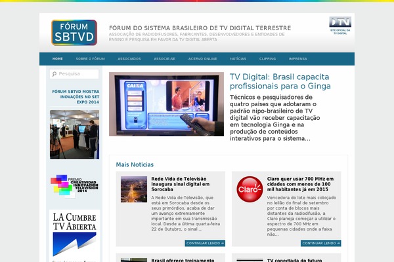Open the DTV official site logo
The width and height of the screenshot is (394, 262).
(x=340, y=26)
